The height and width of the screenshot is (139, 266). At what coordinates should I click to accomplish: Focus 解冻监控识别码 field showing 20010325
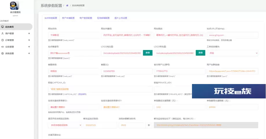pos(100,125)
